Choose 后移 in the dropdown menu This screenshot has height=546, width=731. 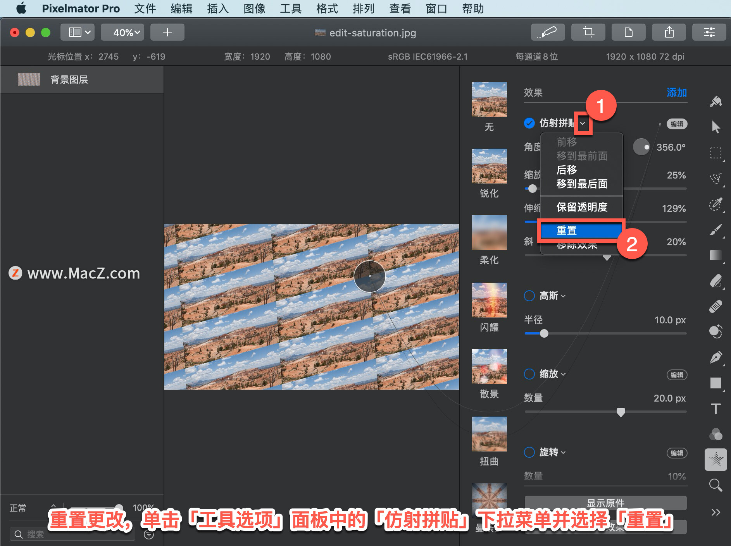click(581, 170)
